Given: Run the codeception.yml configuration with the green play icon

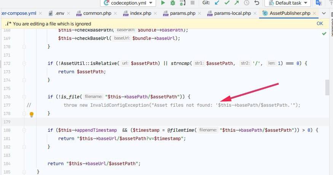Looking at the screenshot, I should [163, 3].
